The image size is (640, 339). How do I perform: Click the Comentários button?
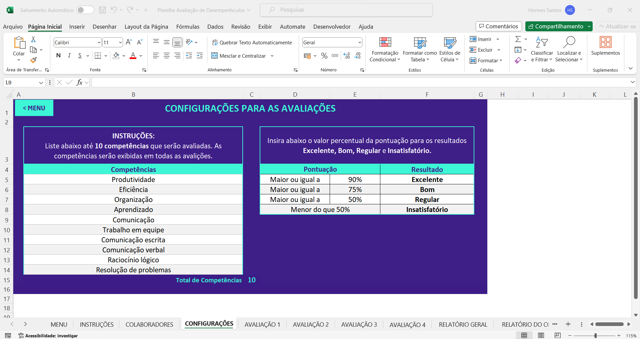(x=499, y=26)
